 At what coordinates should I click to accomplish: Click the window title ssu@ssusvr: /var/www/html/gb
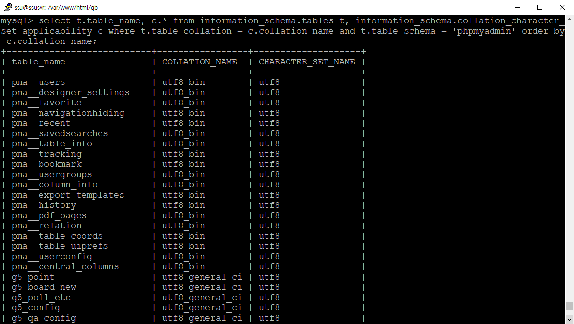point(56,7)
